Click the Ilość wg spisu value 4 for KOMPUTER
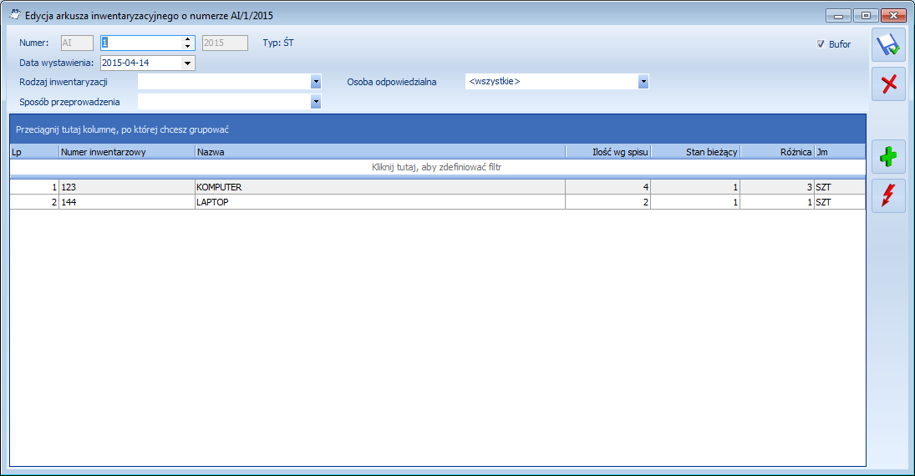This screenshot has height=476, width=915. (608, 187)
